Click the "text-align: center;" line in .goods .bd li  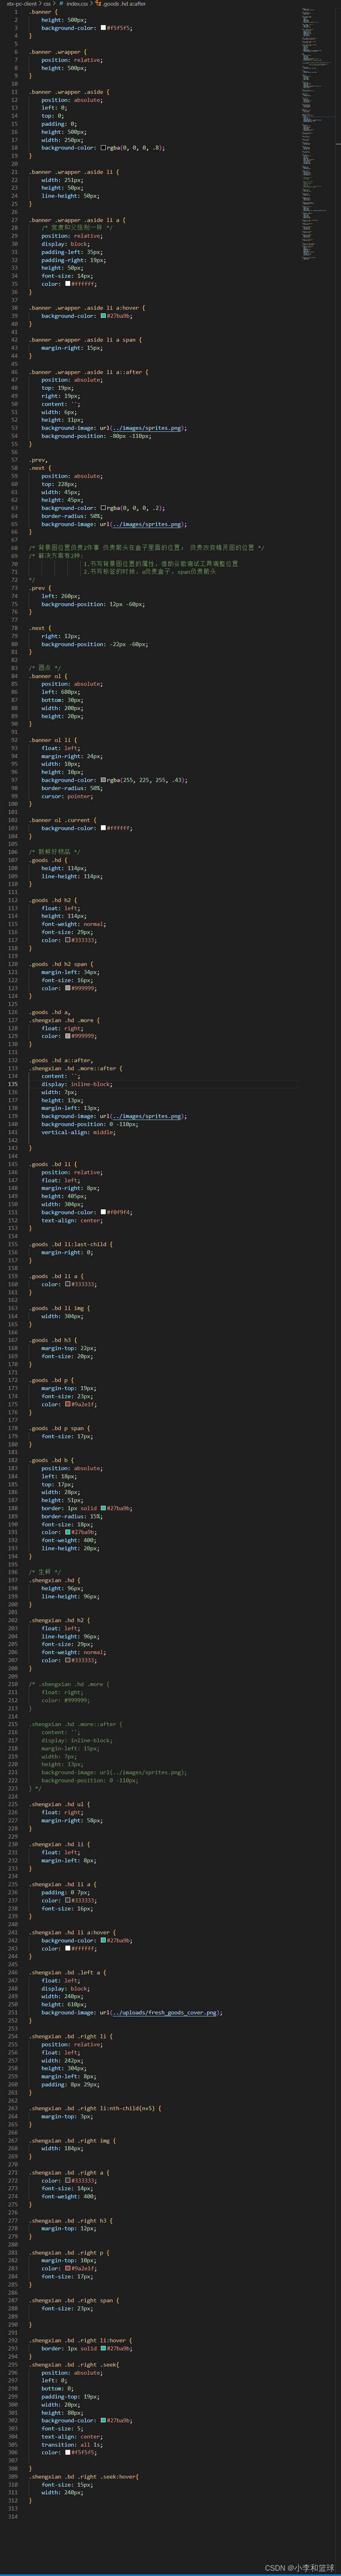coord(72,1220)
